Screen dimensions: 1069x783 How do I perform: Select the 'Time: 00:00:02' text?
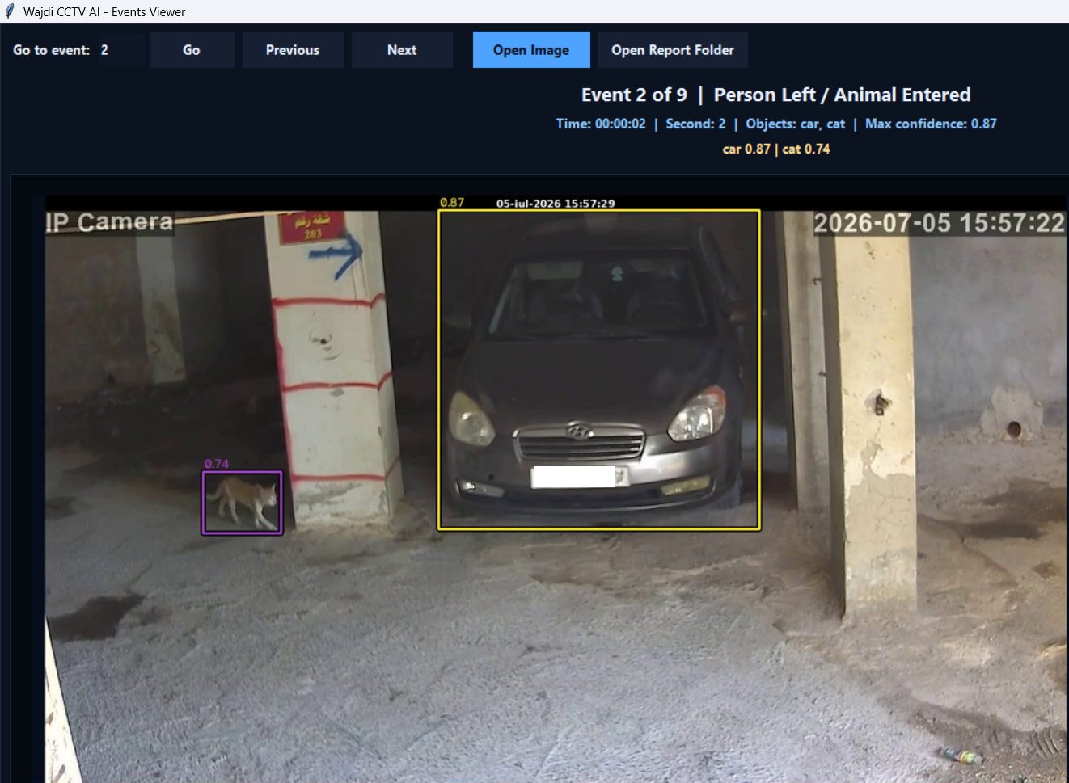tap(601, 124)
